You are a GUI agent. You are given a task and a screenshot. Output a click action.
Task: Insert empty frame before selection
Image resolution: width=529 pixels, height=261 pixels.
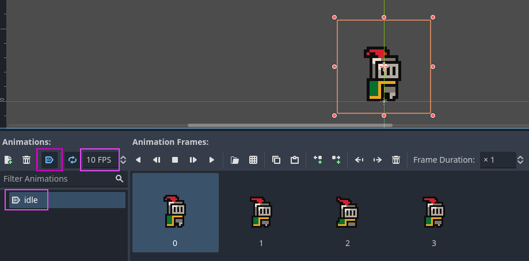(318, 160)
